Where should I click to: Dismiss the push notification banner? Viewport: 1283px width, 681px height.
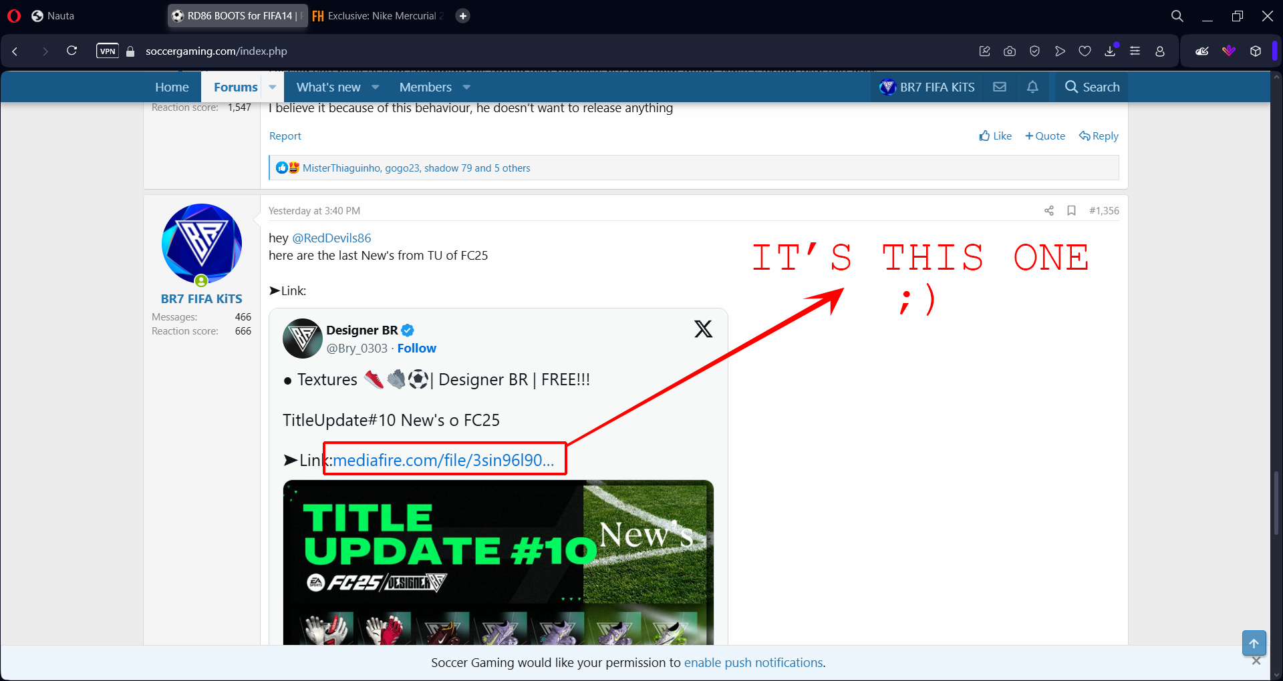coord(1256,661)
